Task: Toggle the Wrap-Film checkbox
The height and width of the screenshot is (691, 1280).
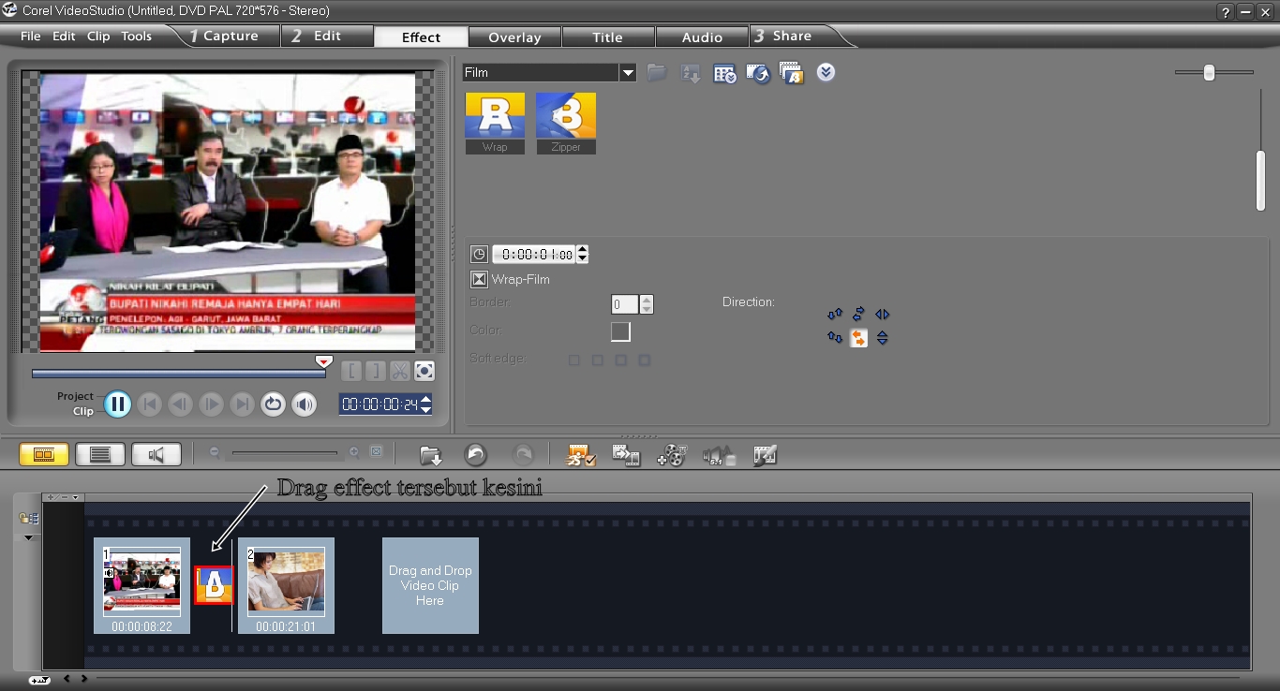Action: [479, 278]
